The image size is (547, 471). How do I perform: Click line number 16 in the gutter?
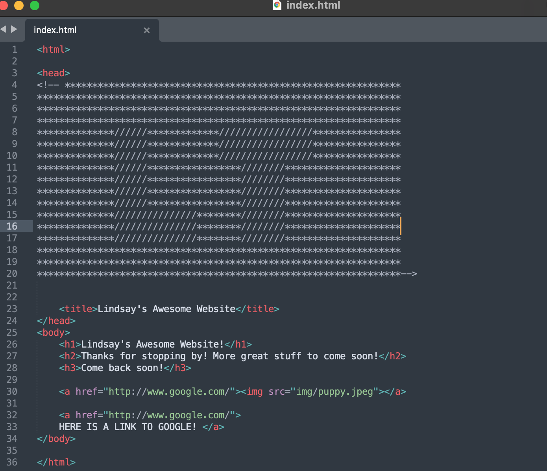click(12, 226)
